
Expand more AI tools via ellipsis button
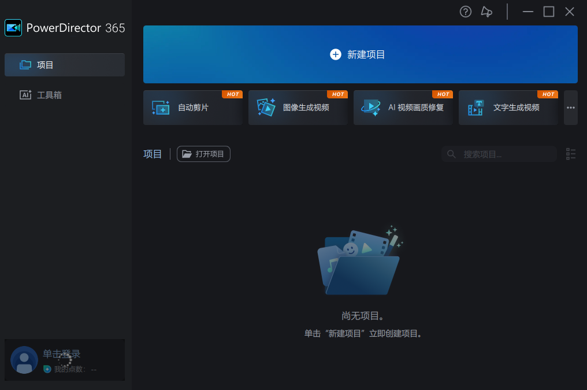571,108
